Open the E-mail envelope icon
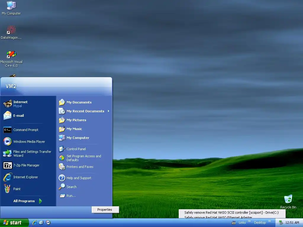Viewport: 303px width, 227px height. (7, 116)
